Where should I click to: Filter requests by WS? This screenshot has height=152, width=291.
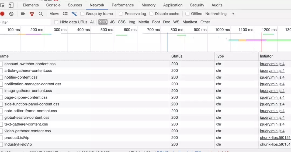coord(176,22)
